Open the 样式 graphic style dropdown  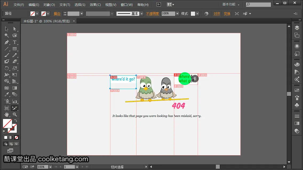(x=197, y=14)
